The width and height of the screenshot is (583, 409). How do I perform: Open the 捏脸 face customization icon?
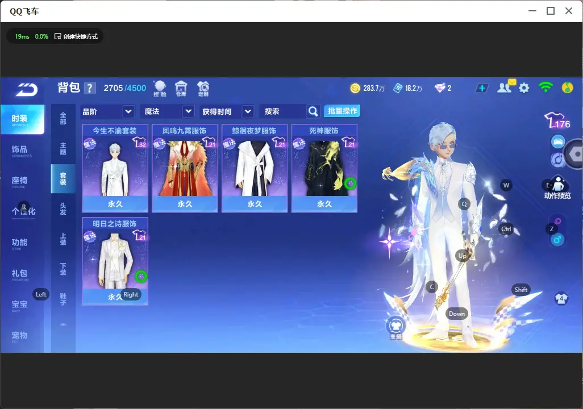pos(160,89)
